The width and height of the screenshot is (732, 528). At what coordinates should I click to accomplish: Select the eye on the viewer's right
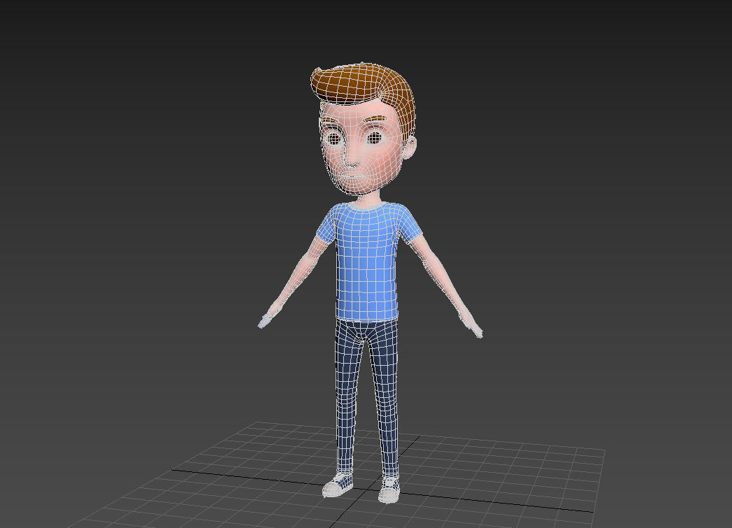(x=375, y=138)
